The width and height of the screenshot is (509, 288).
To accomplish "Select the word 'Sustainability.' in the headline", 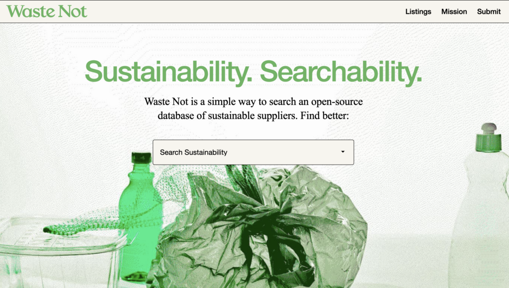I will pyautogui.click(x=169, y=72).
